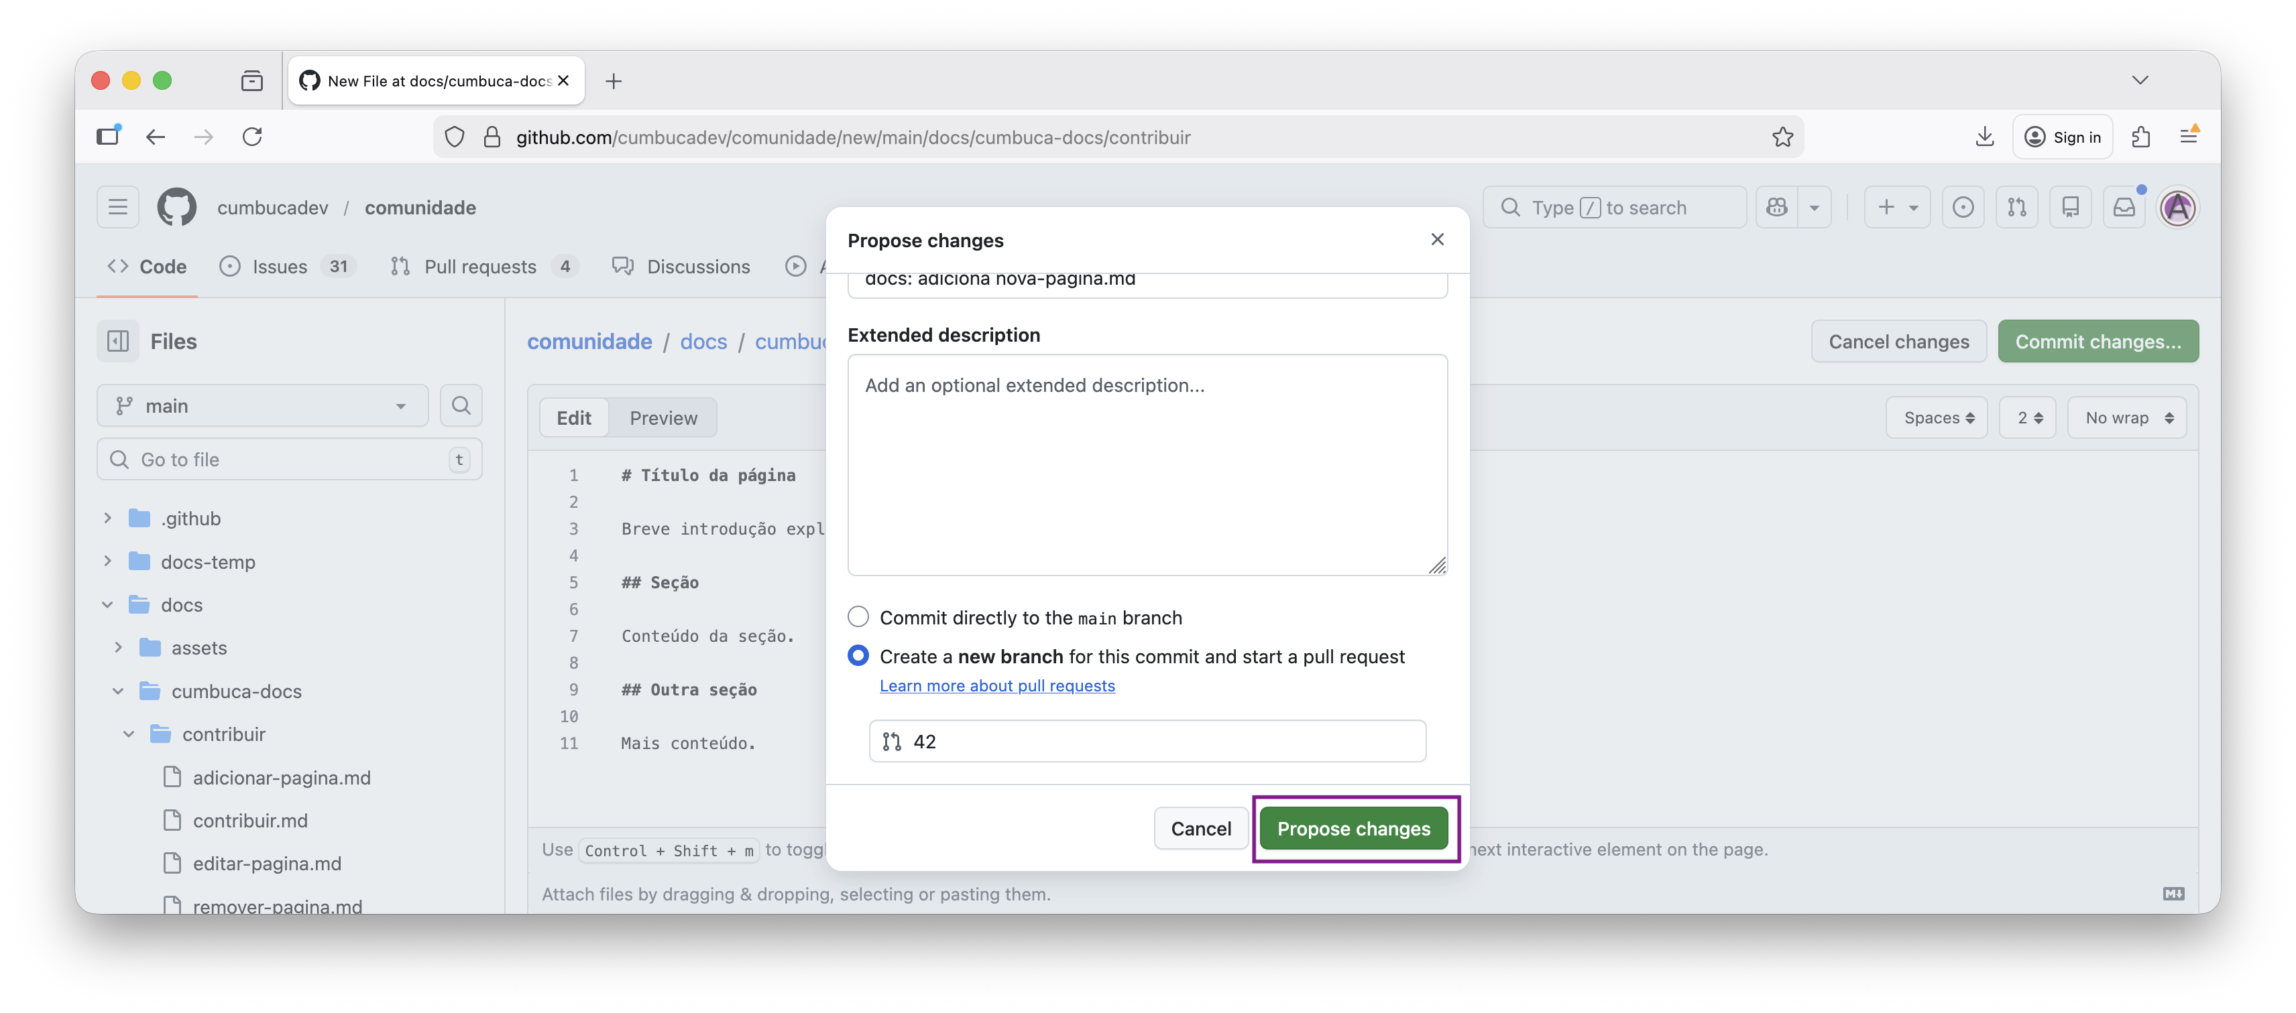
Task: Switch to the editor Preview tab
Action: [x=663, y=417]
